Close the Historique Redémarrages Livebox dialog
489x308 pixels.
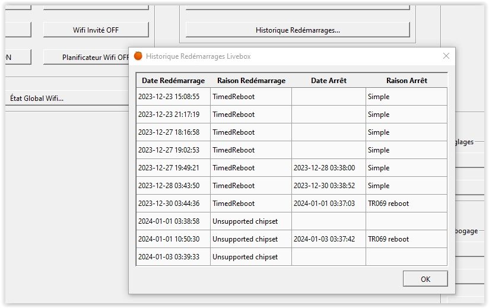[x=446, y=56]
